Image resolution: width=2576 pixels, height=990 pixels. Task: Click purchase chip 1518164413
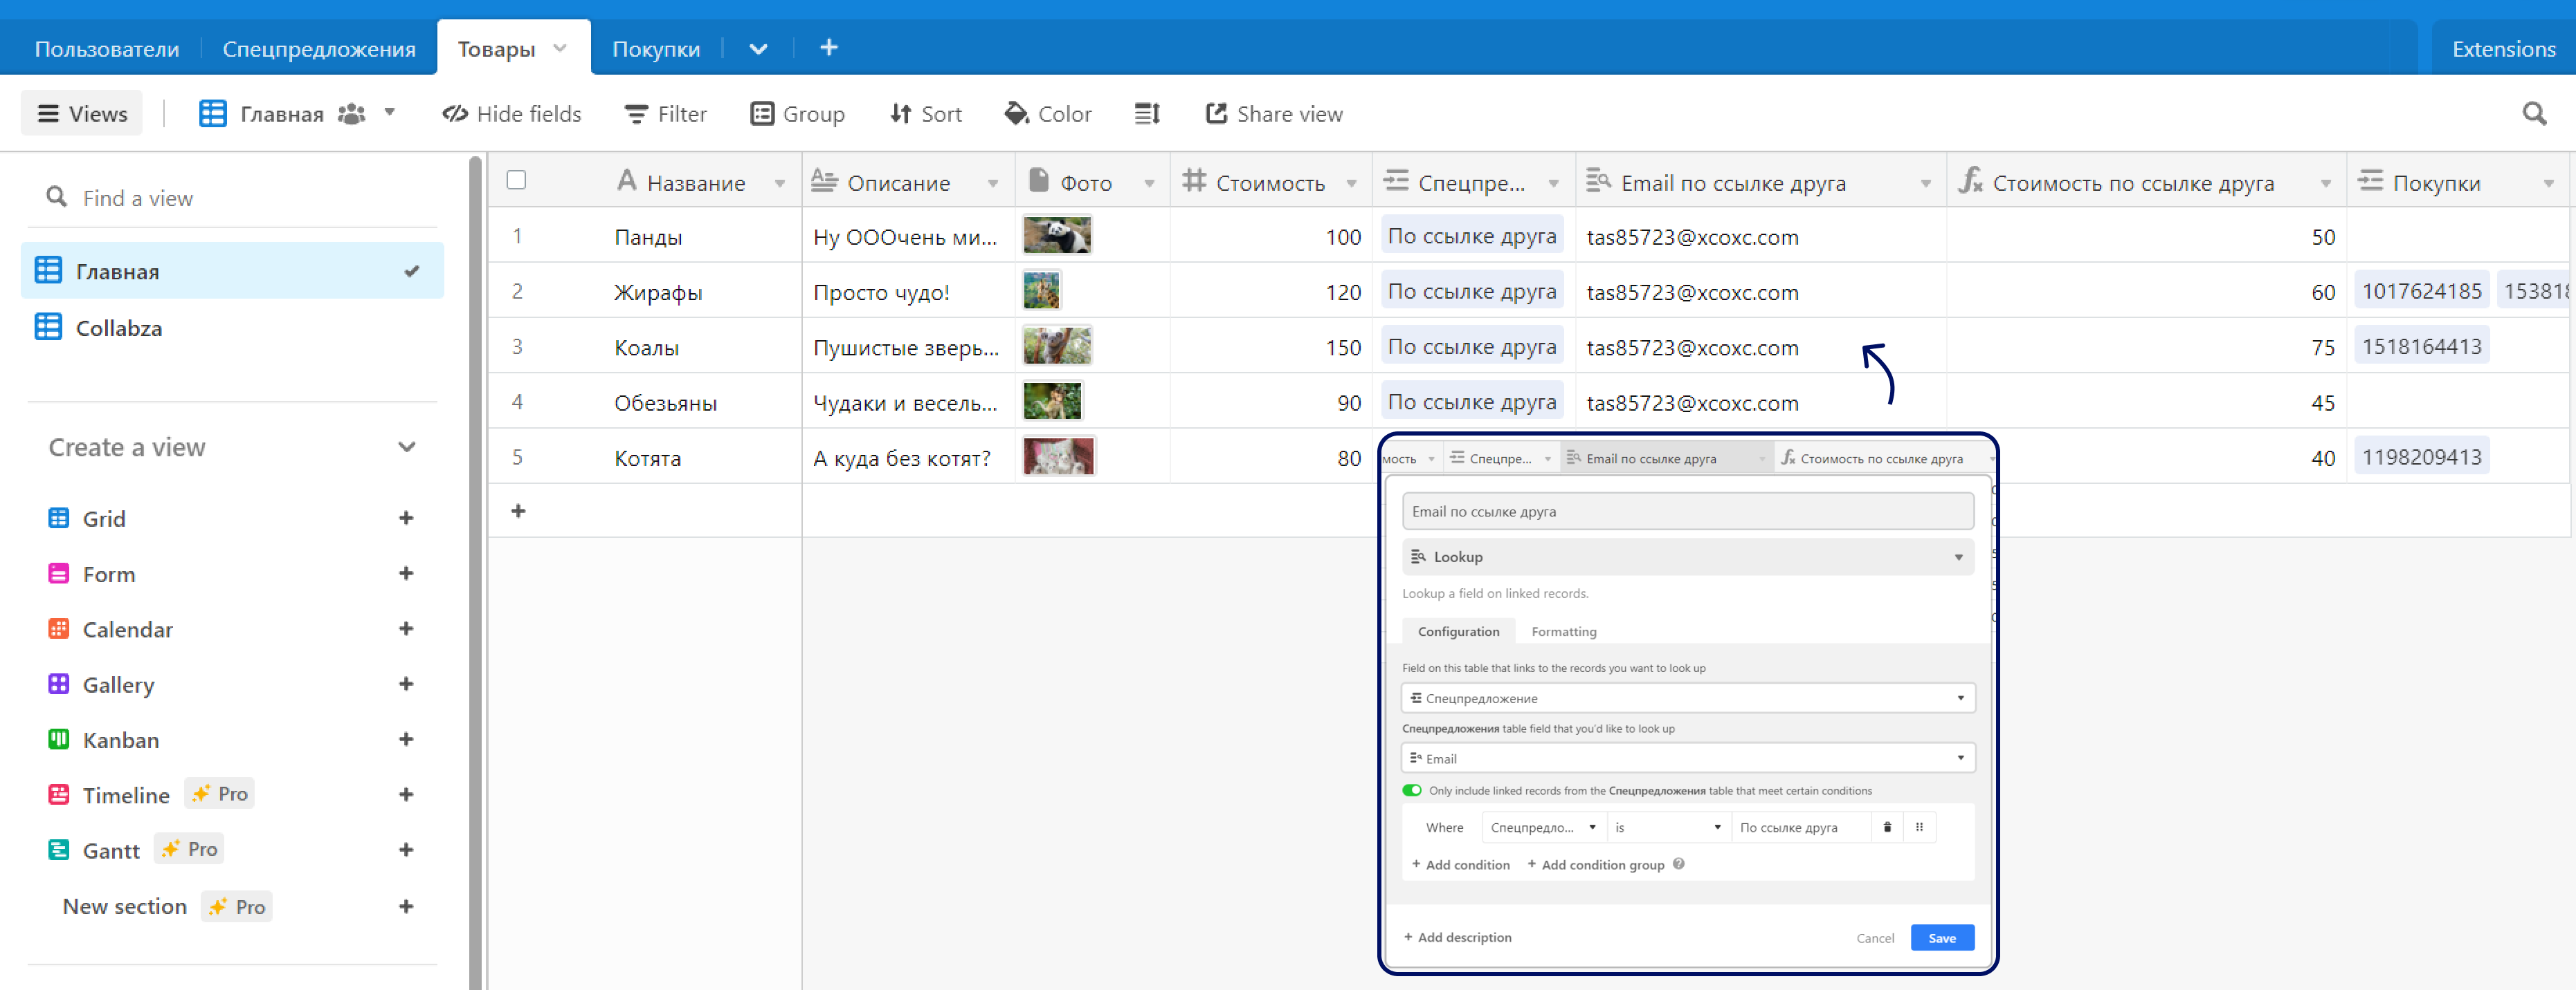pos(2421,346)
